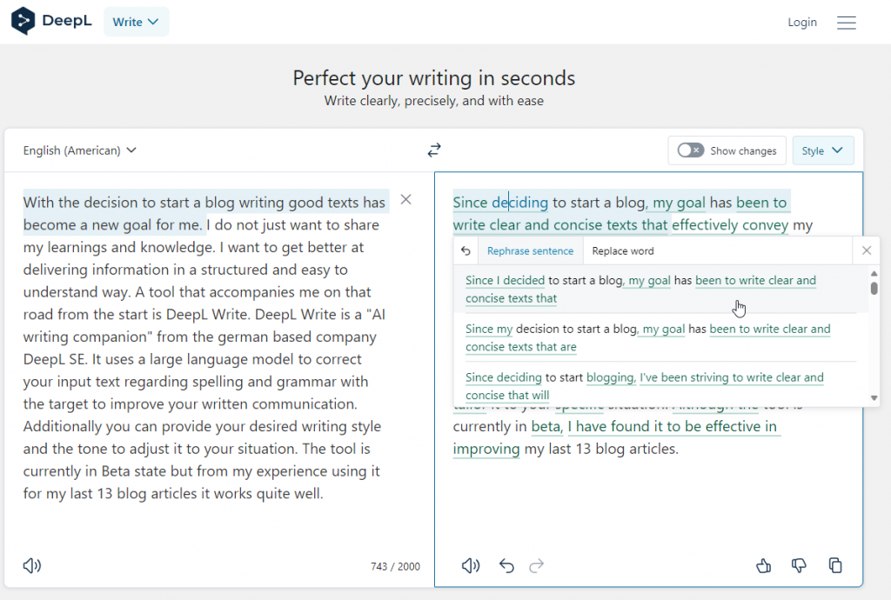
Task: Switch to the Replace word tab
Action: click(x=623, y=250)
